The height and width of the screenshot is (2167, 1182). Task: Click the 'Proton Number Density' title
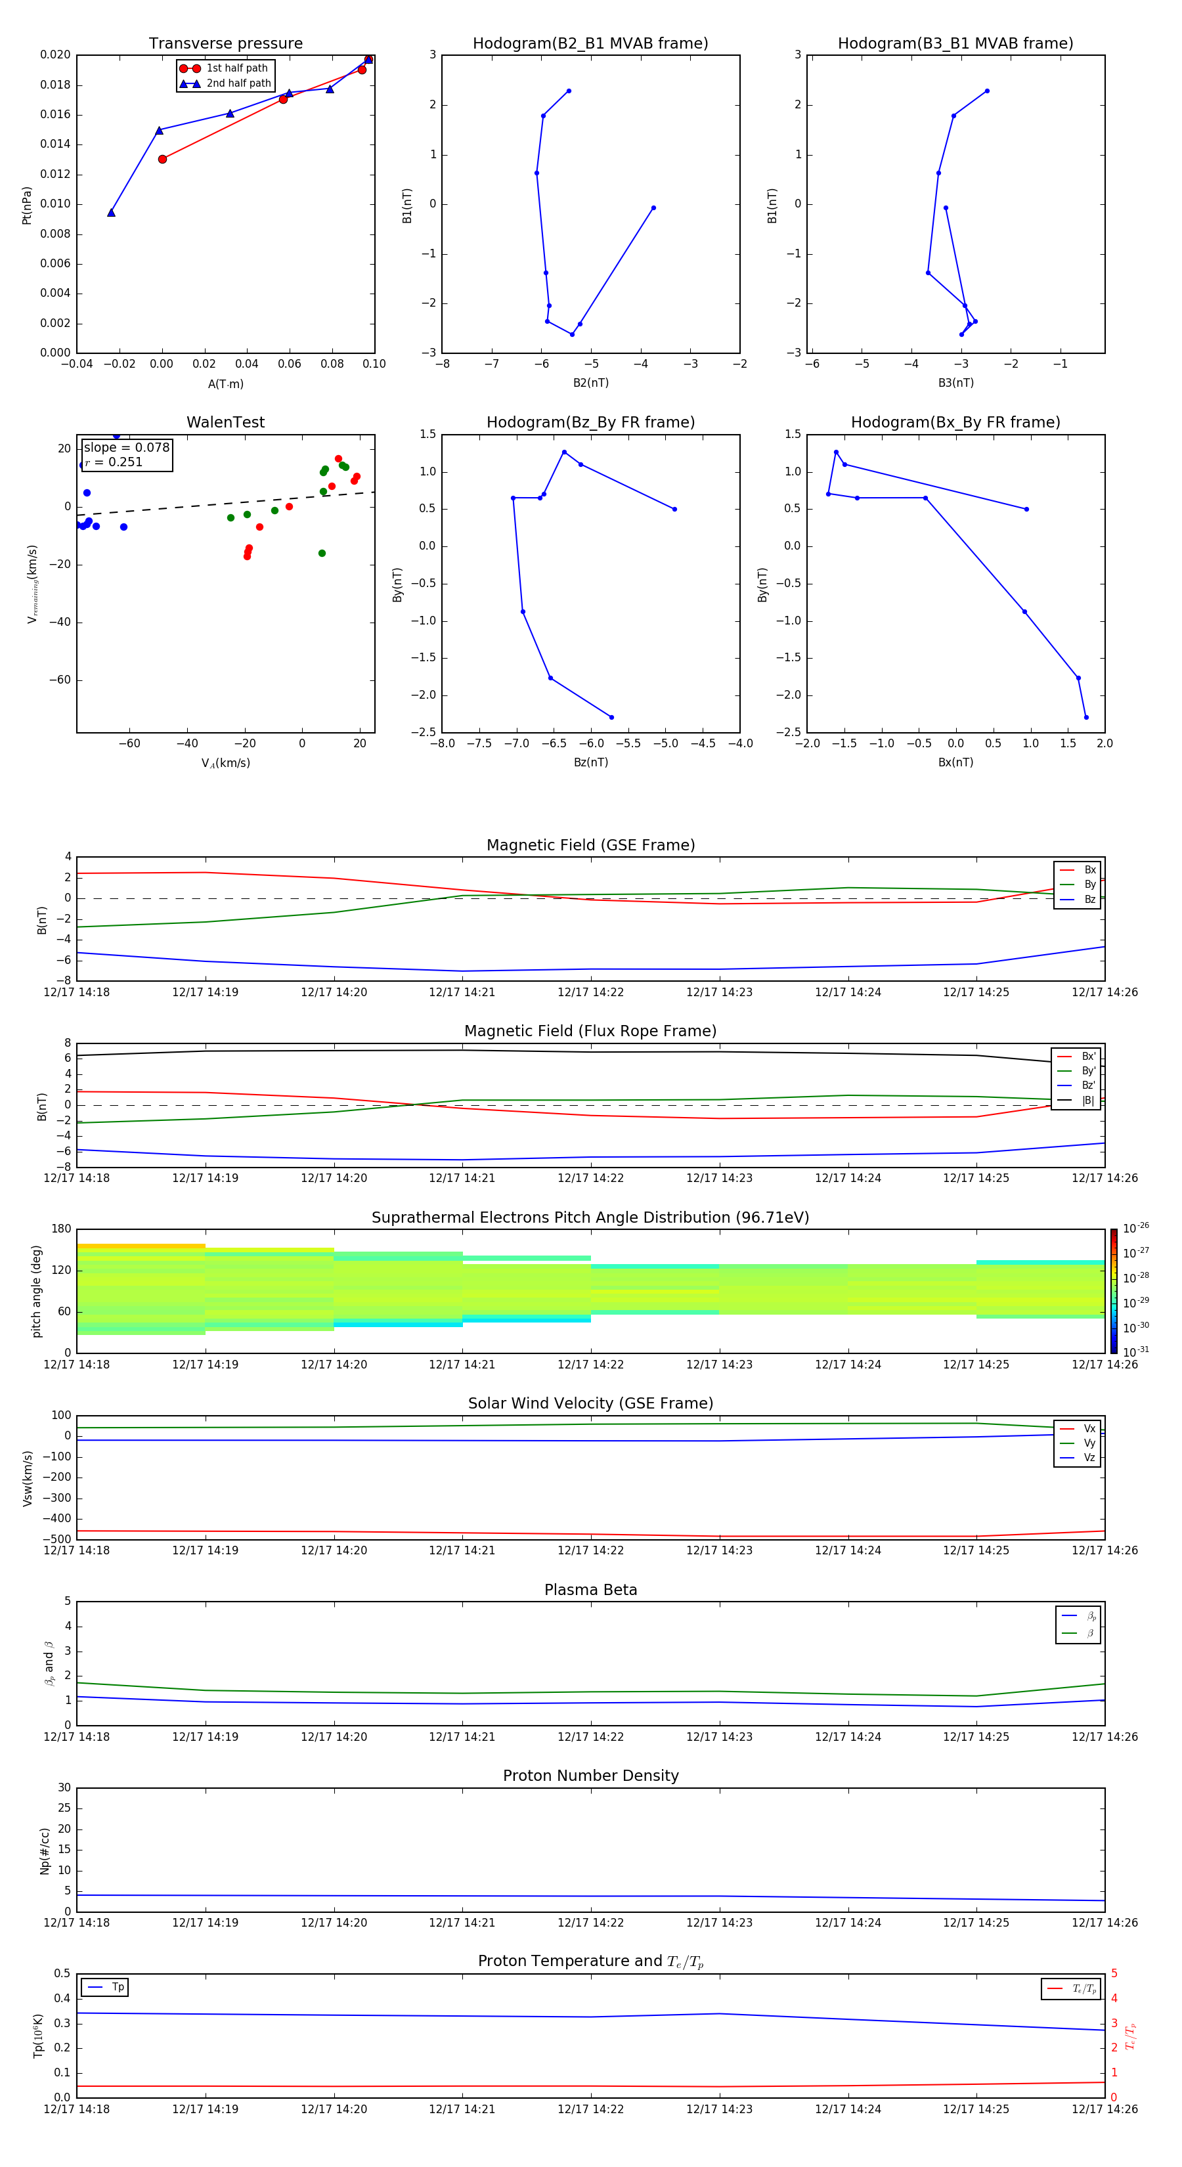coord(590,1776)
